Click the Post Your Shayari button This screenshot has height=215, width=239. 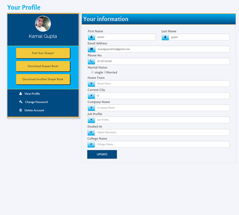click(x=43, y=53)
